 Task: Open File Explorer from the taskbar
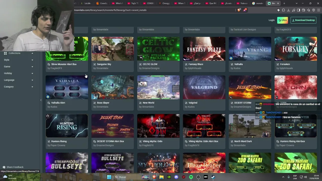162,177
